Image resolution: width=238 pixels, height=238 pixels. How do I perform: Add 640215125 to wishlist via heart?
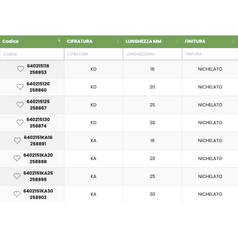pos(20,105)
